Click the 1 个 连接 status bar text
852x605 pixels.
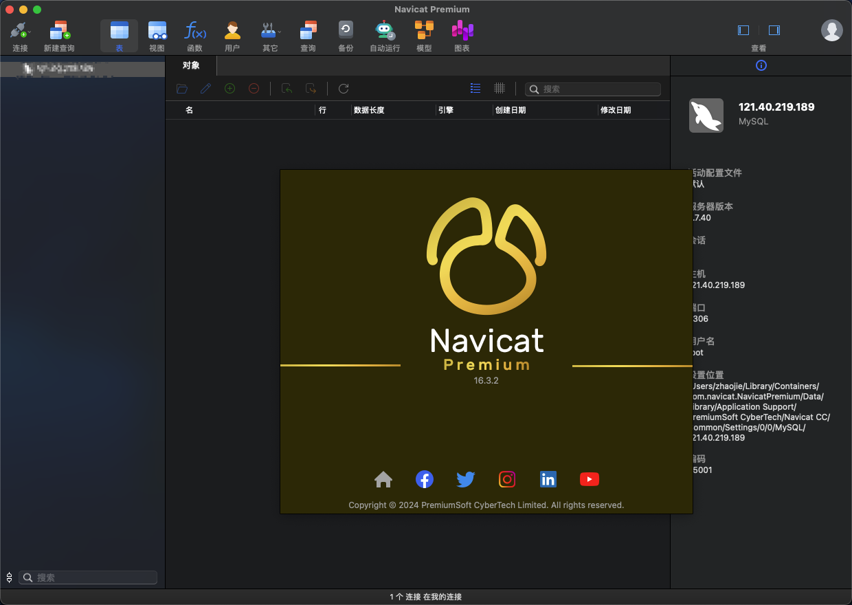pyautogui.click(x=425, y=597)
